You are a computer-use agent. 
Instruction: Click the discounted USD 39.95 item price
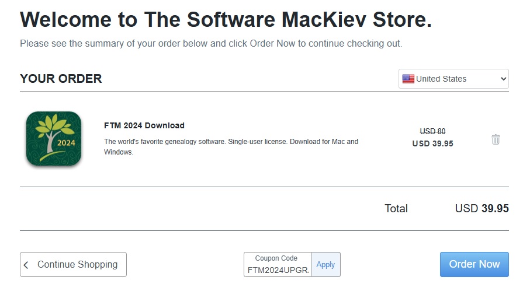coord(432,143)
